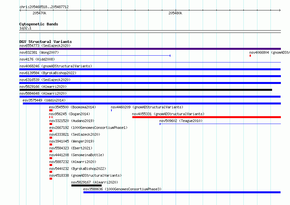Select the blue bar under nsv4068246

click(150, 69)
